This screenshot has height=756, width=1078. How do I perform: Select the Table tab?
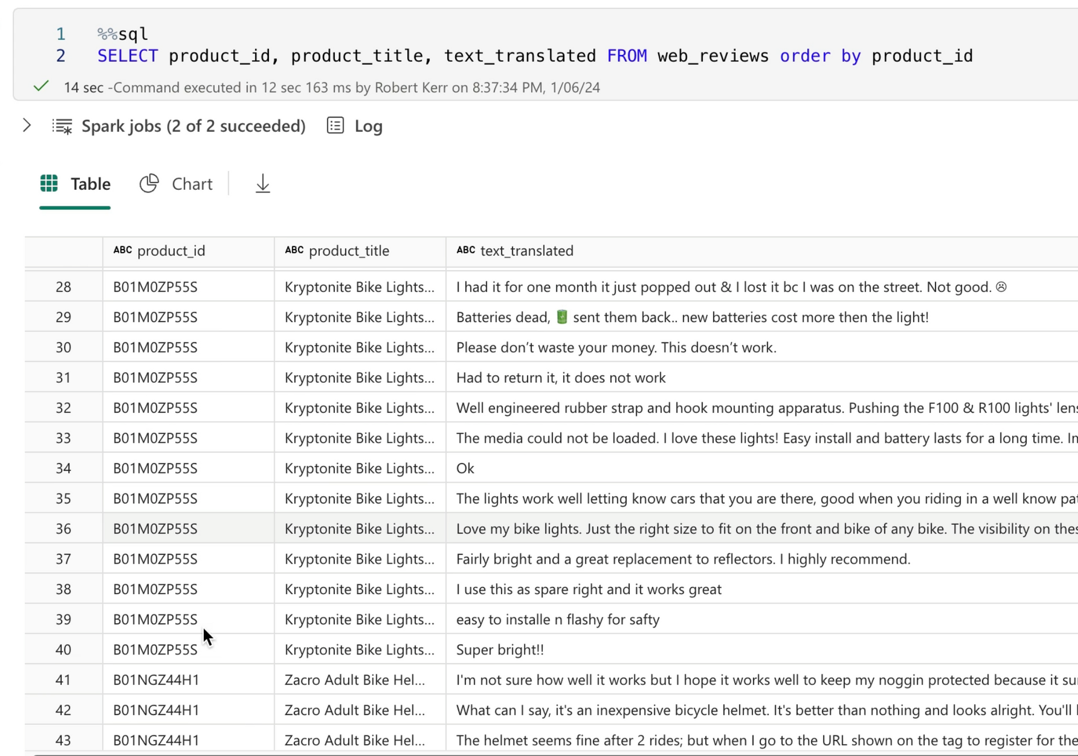[x=90, y=184]
